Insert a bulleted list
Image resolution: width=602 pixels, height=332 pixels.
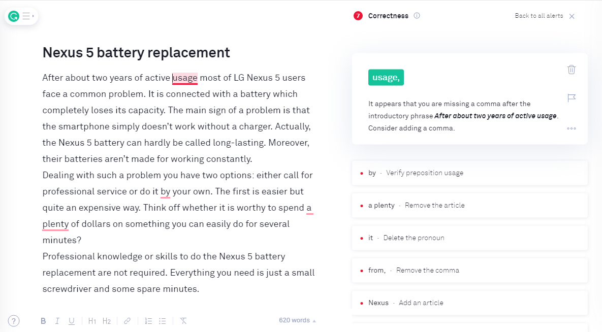[x=163, y=321]
